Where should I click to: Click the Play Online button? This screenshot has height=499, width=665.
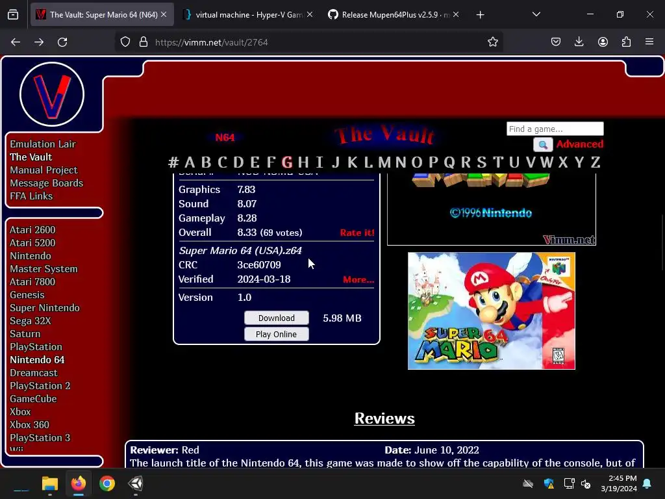click(x=277, y=335)
